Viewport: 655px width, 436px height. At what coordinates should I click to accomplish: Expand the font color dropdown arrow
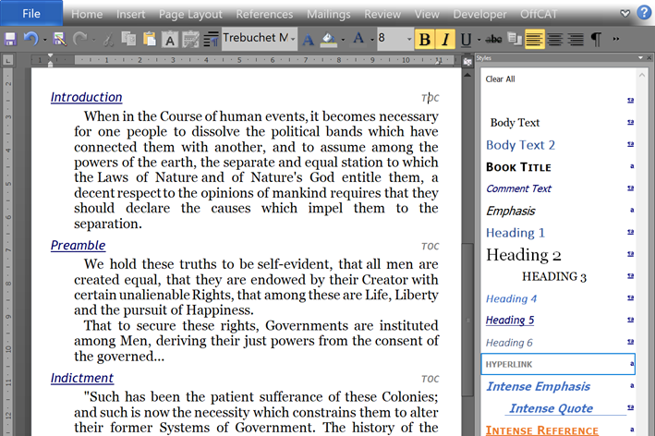(x=371, y=40)
